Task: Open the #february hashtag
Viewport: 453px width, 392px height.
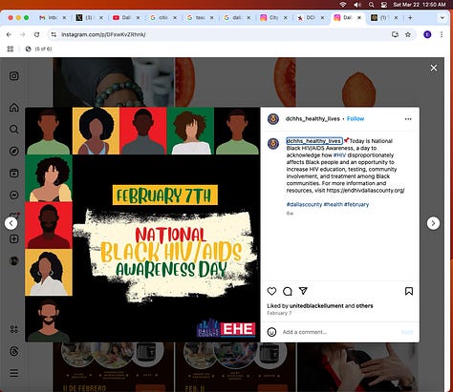Action: pos(356,204)
